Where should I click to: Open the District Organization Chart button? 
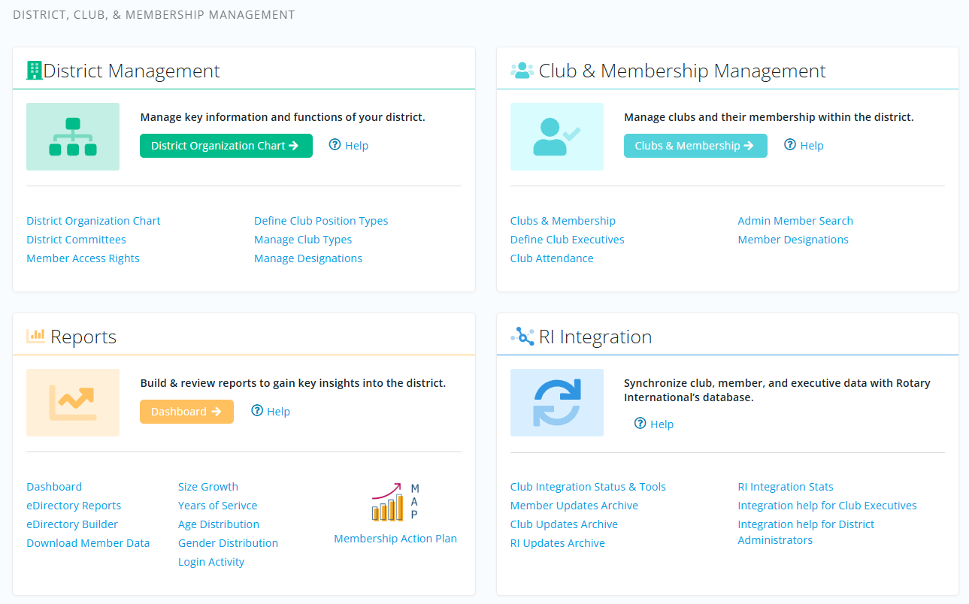pos(226,146)
